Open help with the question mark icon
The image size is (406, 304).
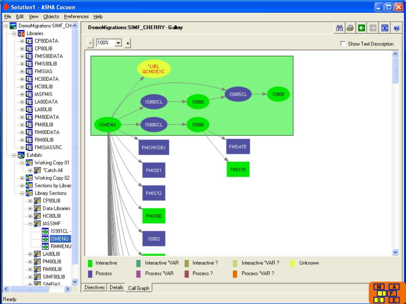396,28
